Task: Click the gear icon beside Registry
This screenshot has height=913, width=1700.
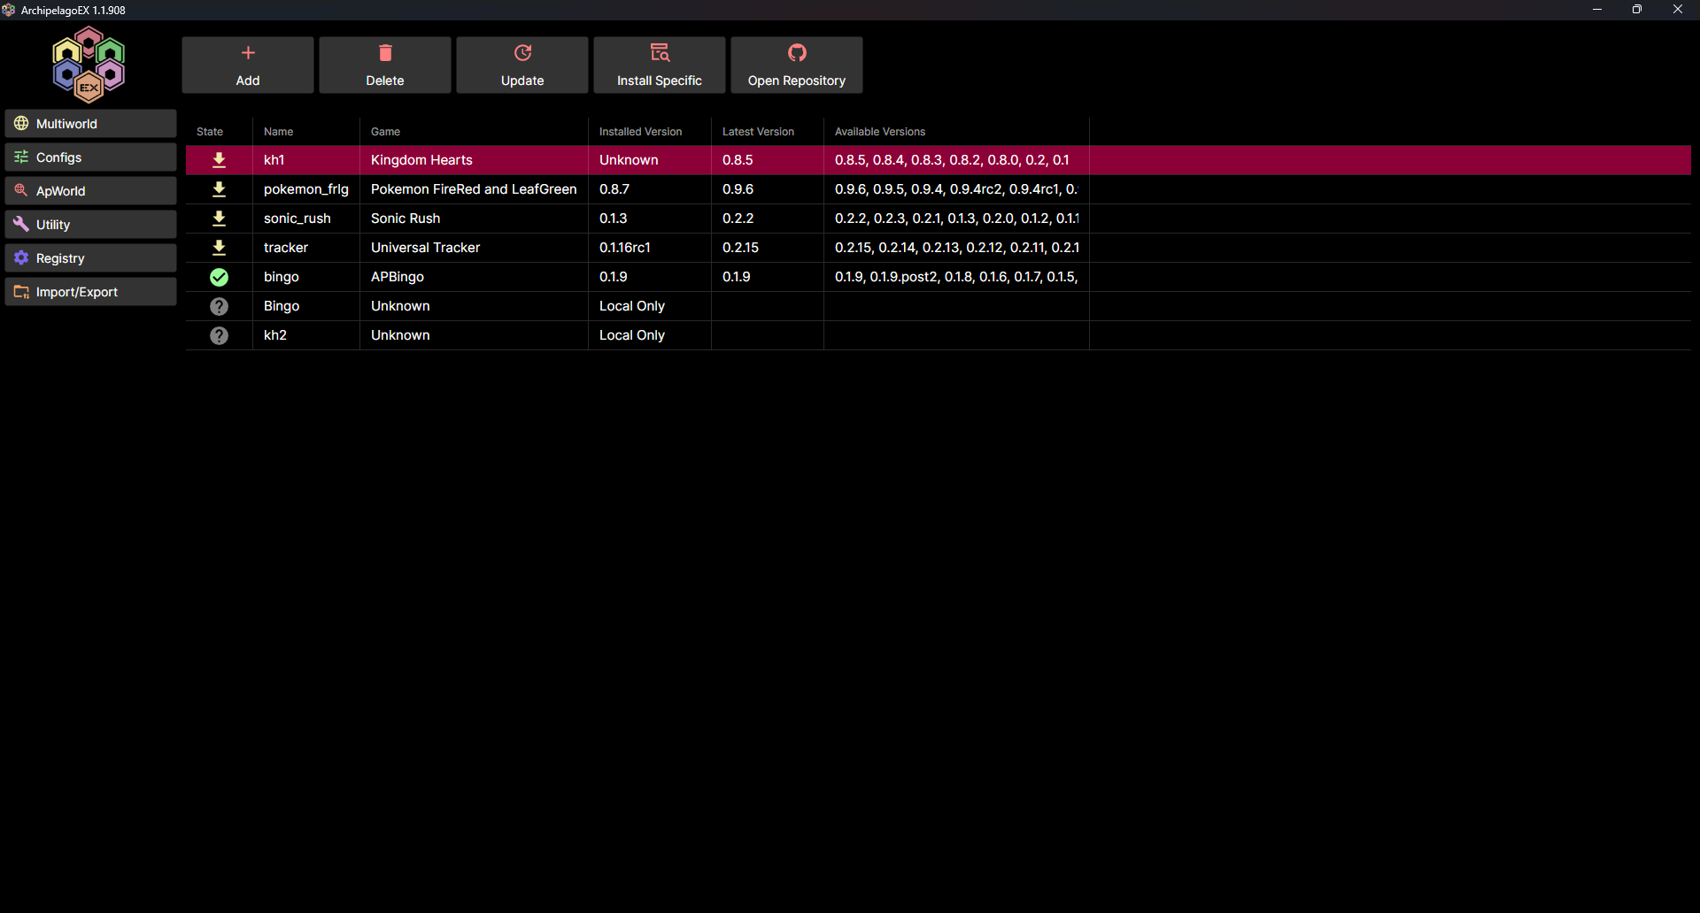Action: tap(21, 258)
